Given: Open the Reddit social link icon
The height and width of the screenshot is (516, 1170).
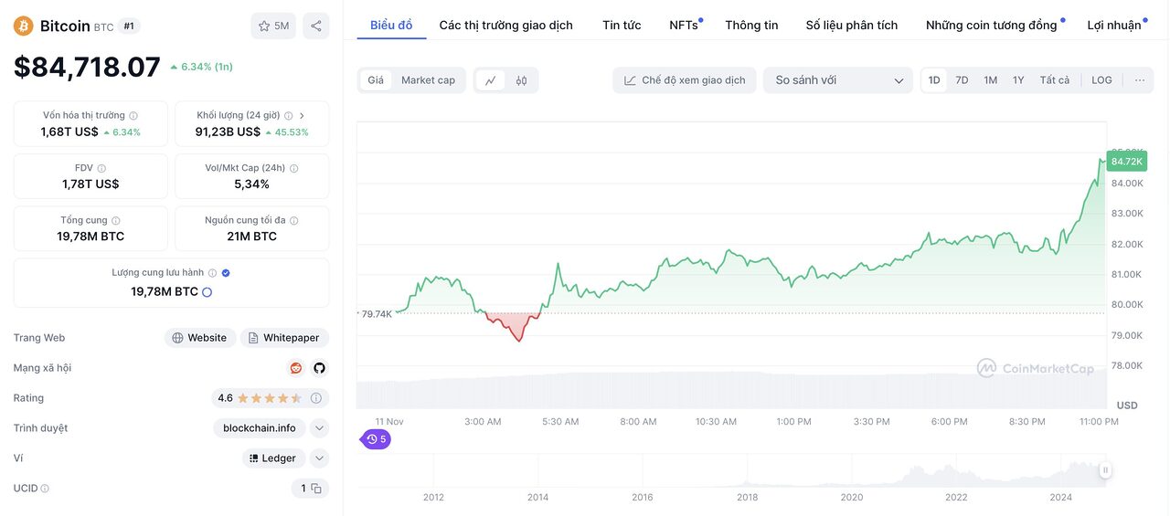Looking at the screenshot, I should 296,368.
